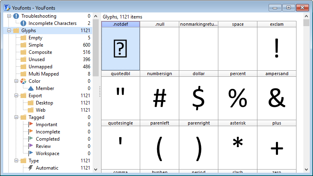Click the Multi Mapped folder icon

(23, 74)
